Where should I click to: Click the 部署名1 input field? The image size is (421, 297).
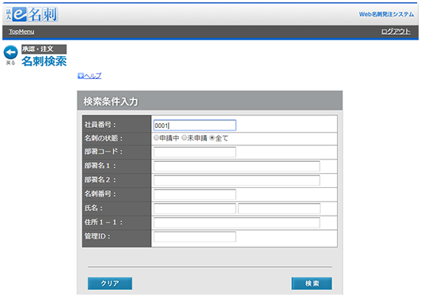pyautogui.click(x=237, y=166)
